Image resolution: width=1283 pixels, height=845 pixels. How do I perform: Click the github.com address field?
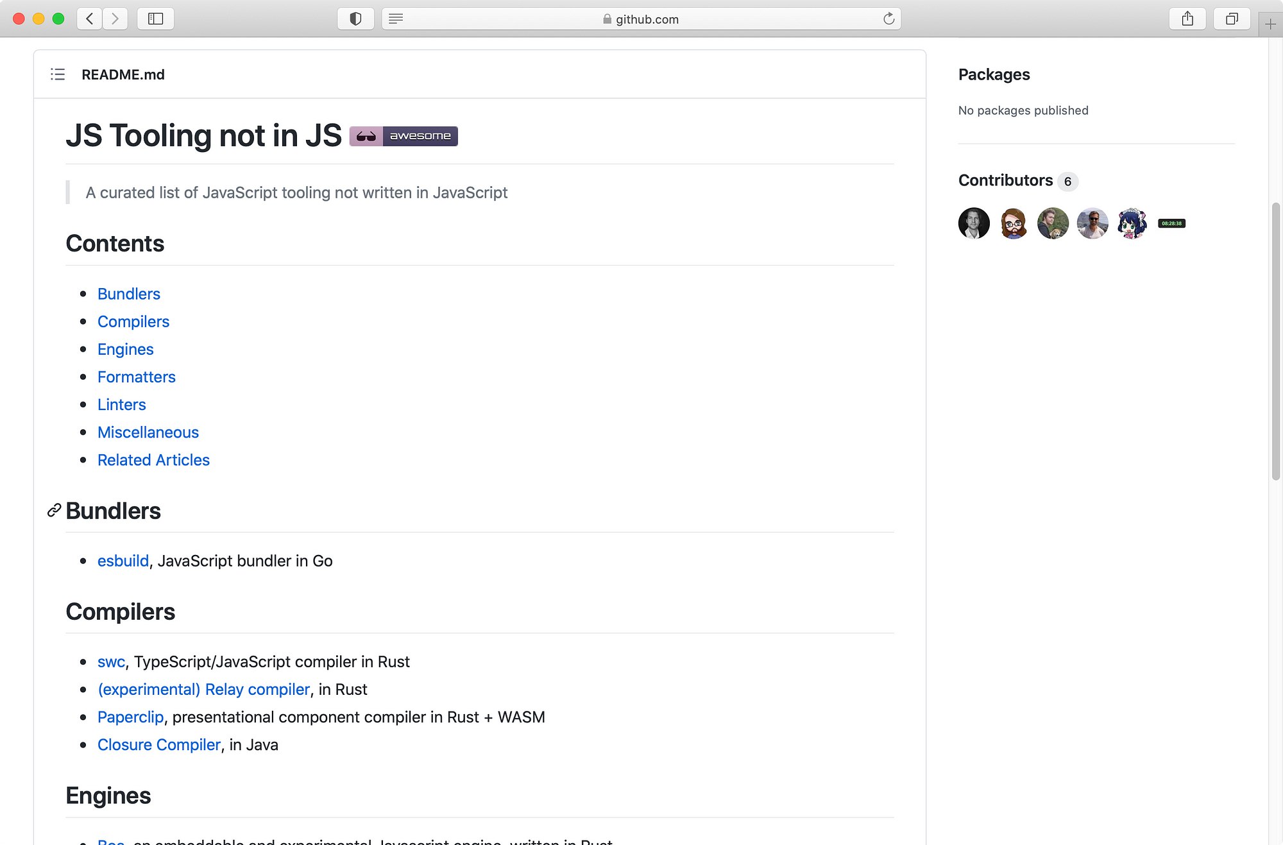641,19
